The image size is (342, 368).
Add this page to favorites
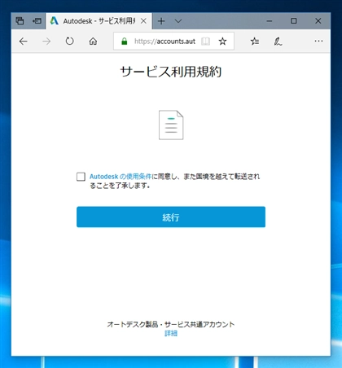tap(222, 42)
